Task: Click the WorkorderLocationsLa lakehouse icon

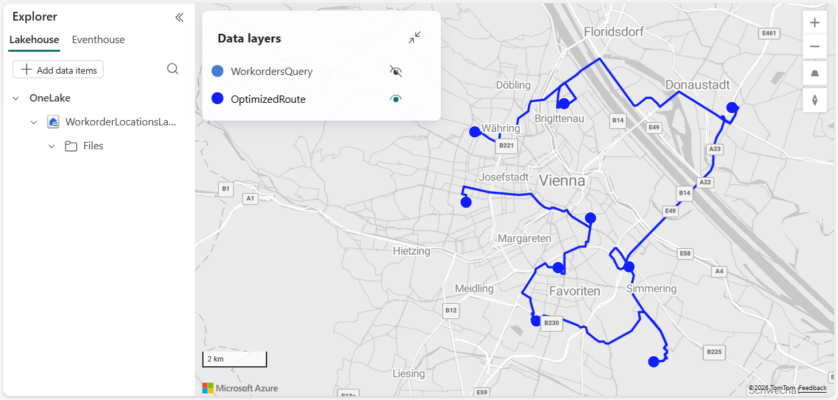Action: 52,121
